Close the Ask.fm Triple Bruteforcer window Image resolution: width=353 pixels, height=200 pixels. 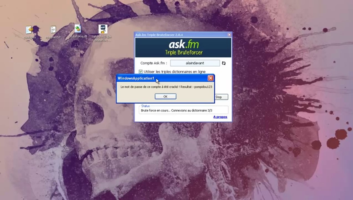click(229, 35)
